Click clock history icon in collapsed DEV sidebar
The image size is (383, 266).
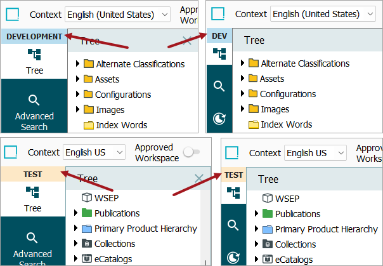pos(219,118)
